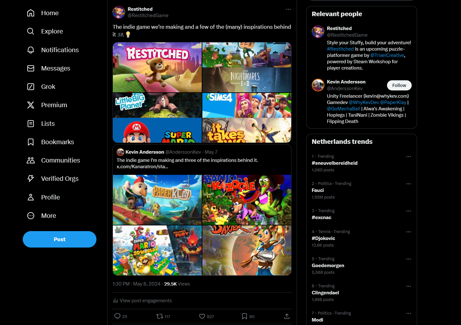Repost this tweet using the retweet icon
The width and height of the screenshot is (461, 325).
point(160,316)
